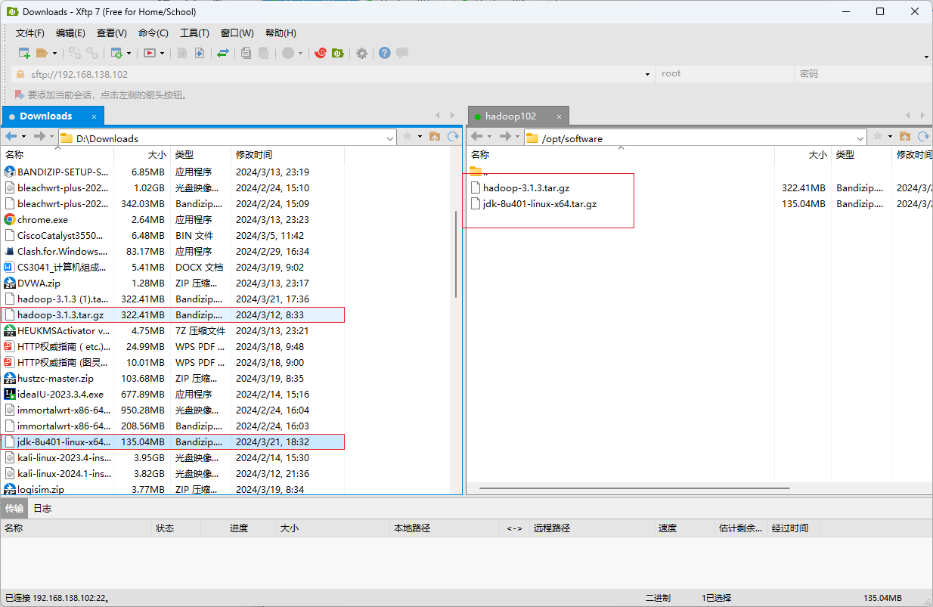This screenshot has height=607, width=933.
Task: Click the Open Session folder icon
Action: coord(42,53)
